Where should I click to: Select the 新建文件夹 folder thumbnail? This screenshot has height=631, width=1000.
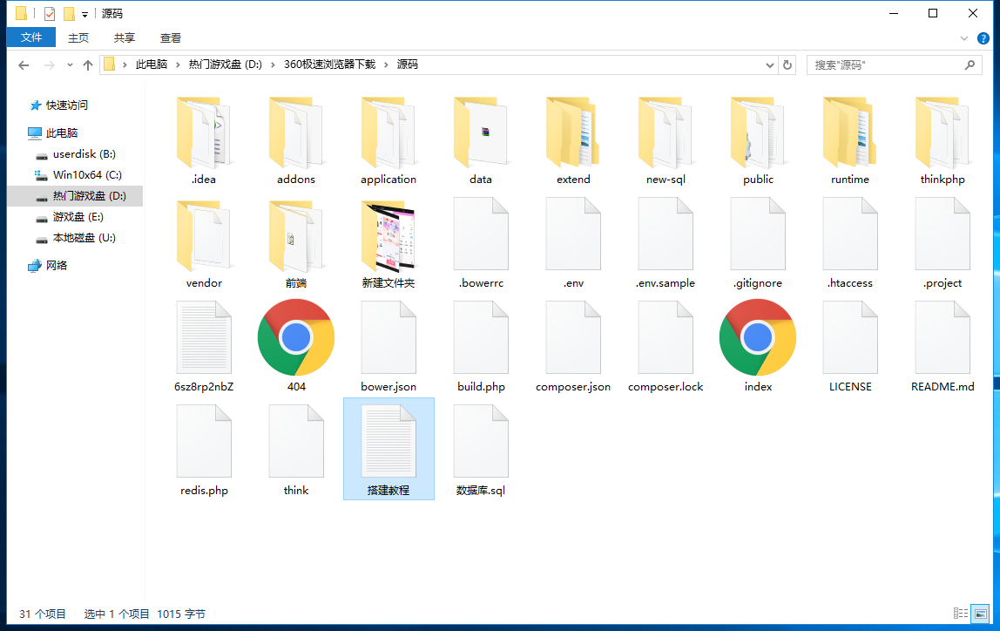coord(389,237)
